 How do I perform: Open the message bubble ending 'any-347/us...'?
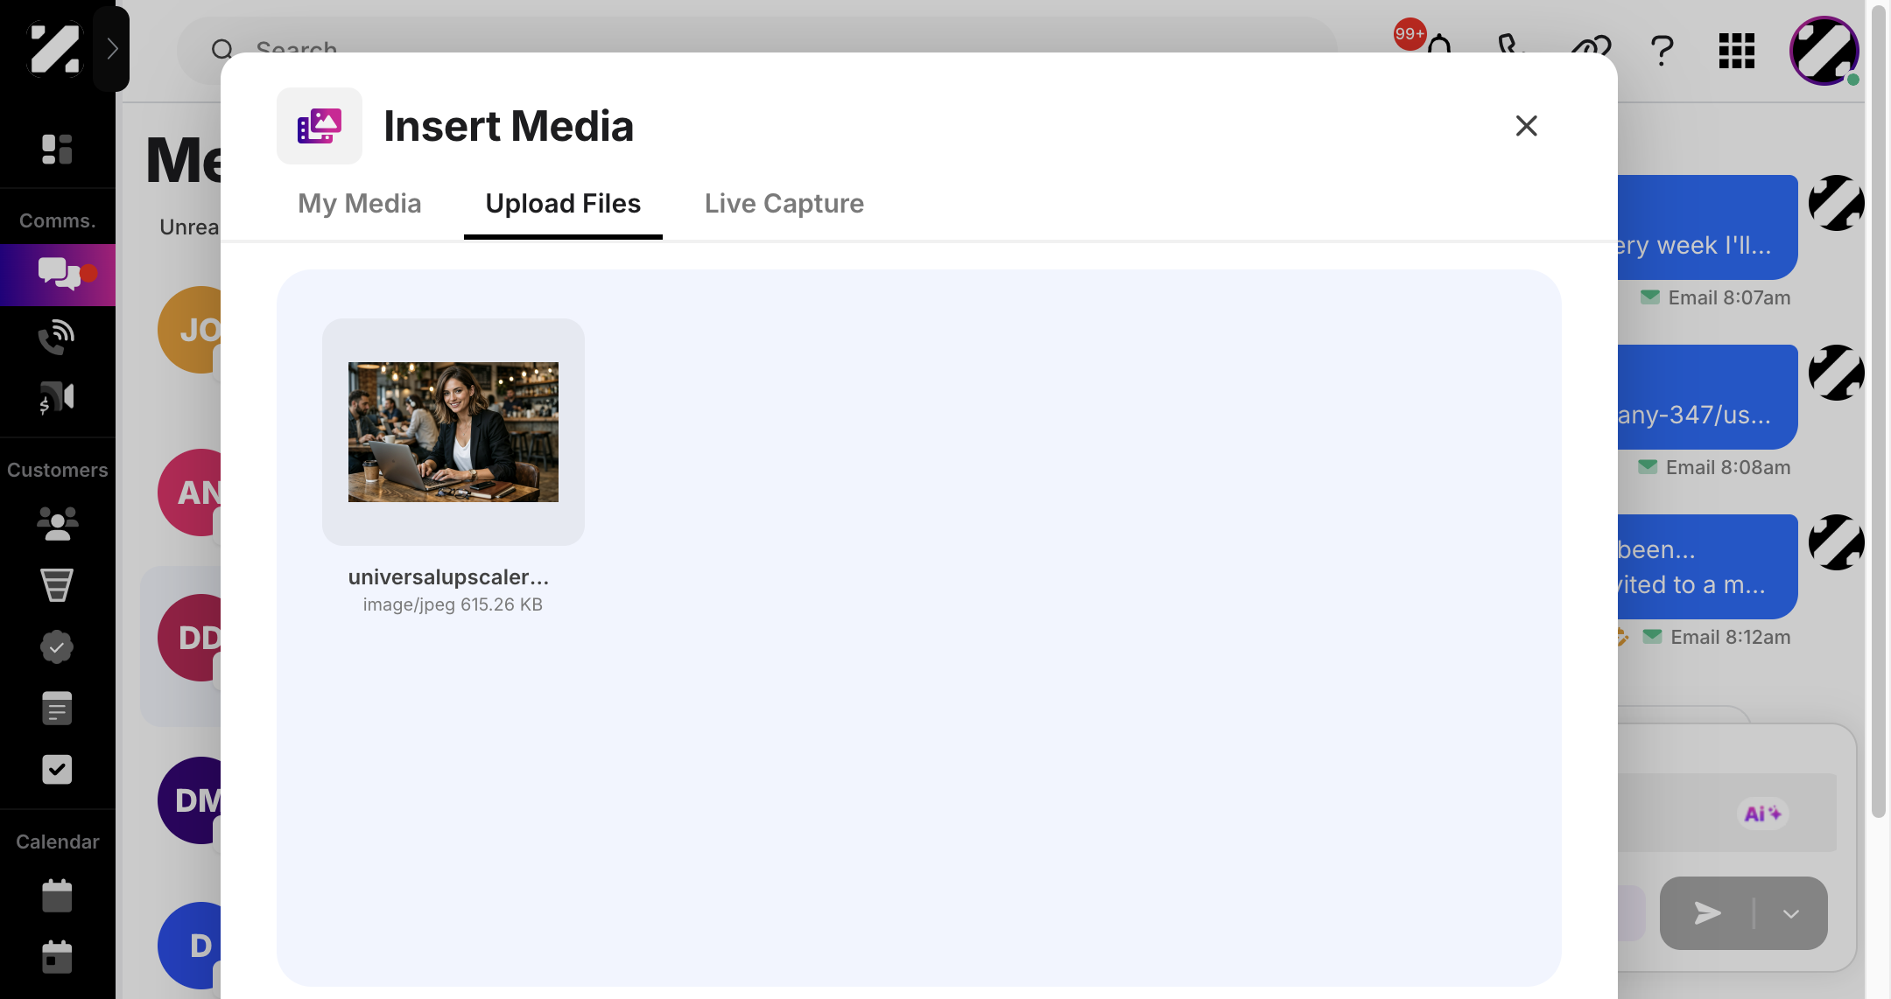click(x=1707, y=397)
